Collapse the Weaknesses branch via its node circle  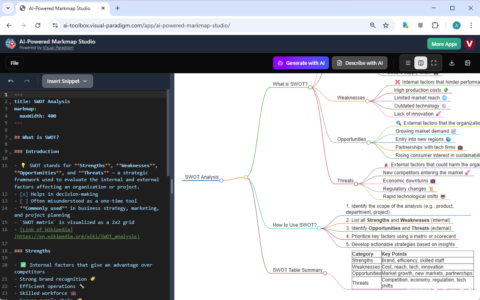[367, 101]
